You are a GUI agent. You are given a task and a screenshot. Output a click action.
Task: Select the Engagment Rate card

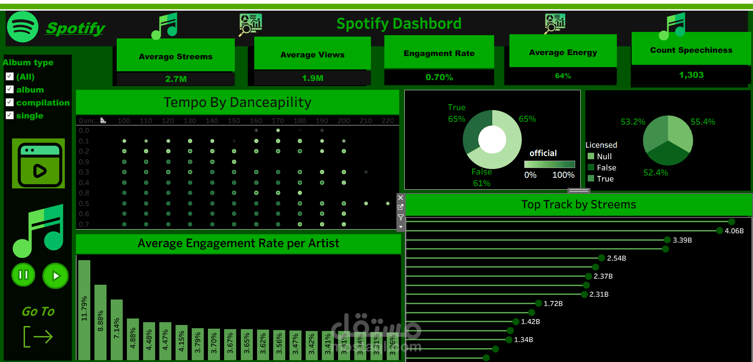[439, 52]
